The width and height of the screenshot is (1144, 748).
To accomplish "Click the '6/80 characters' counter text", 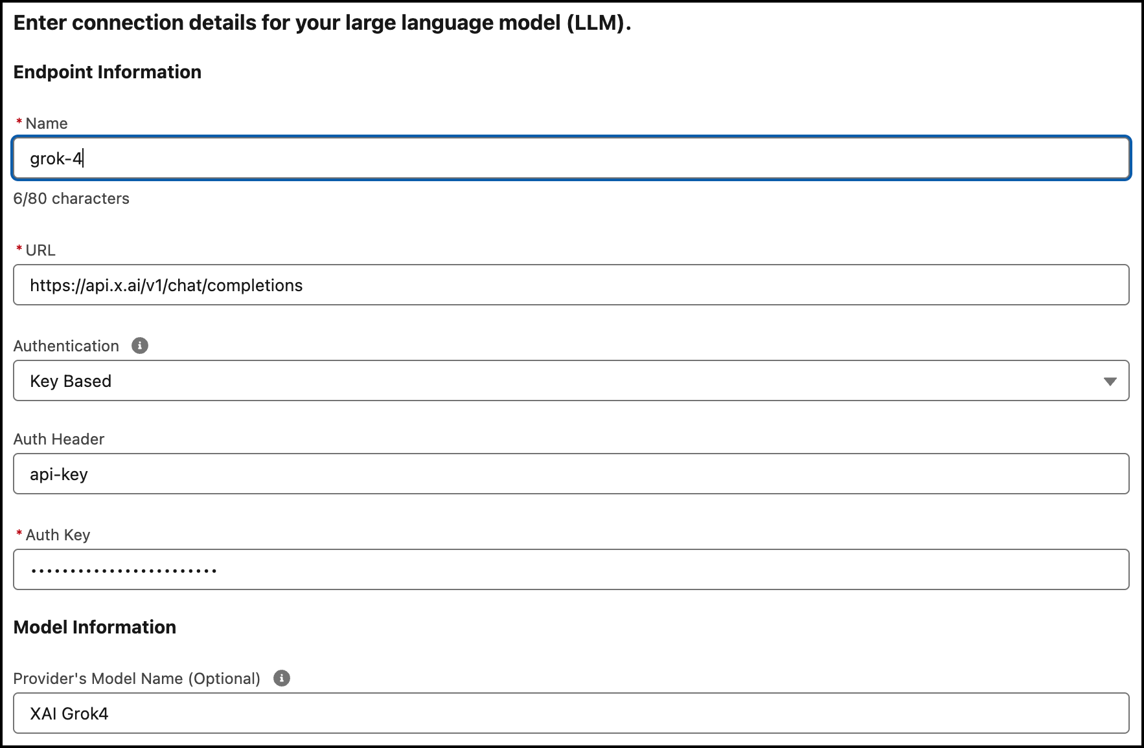I will coord(71,199).
